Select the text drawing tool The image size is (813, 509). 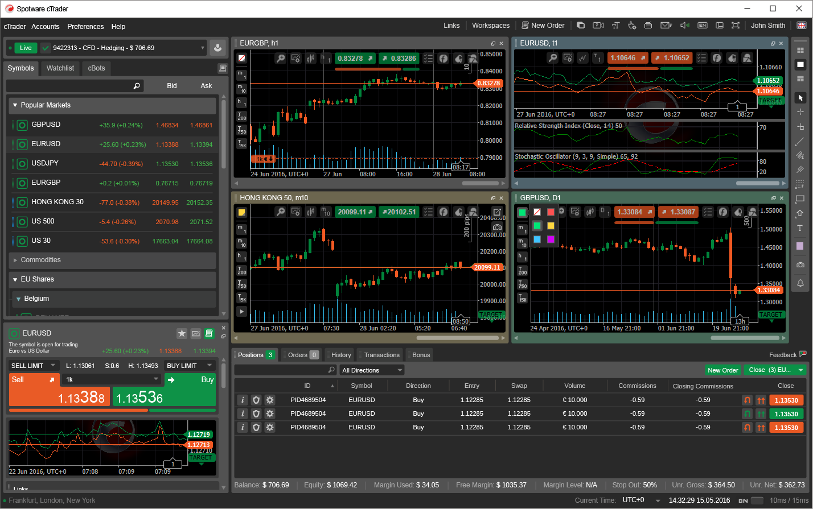(x=800, y=228)
